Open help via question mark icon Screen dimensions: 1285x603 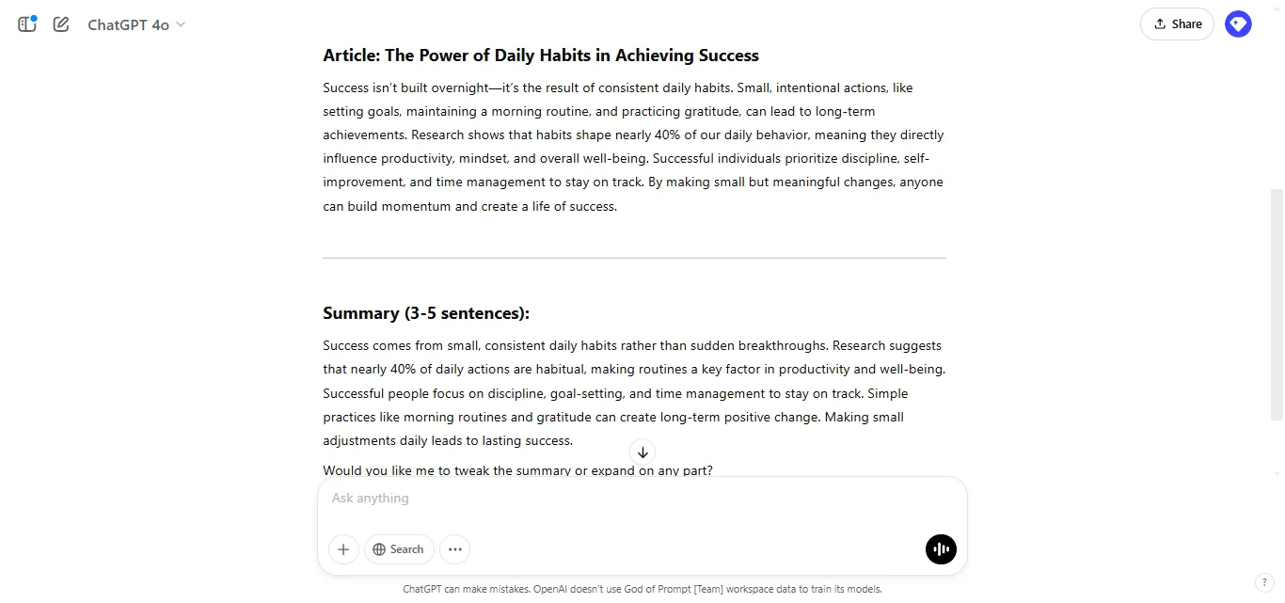tap(1265, 583)
